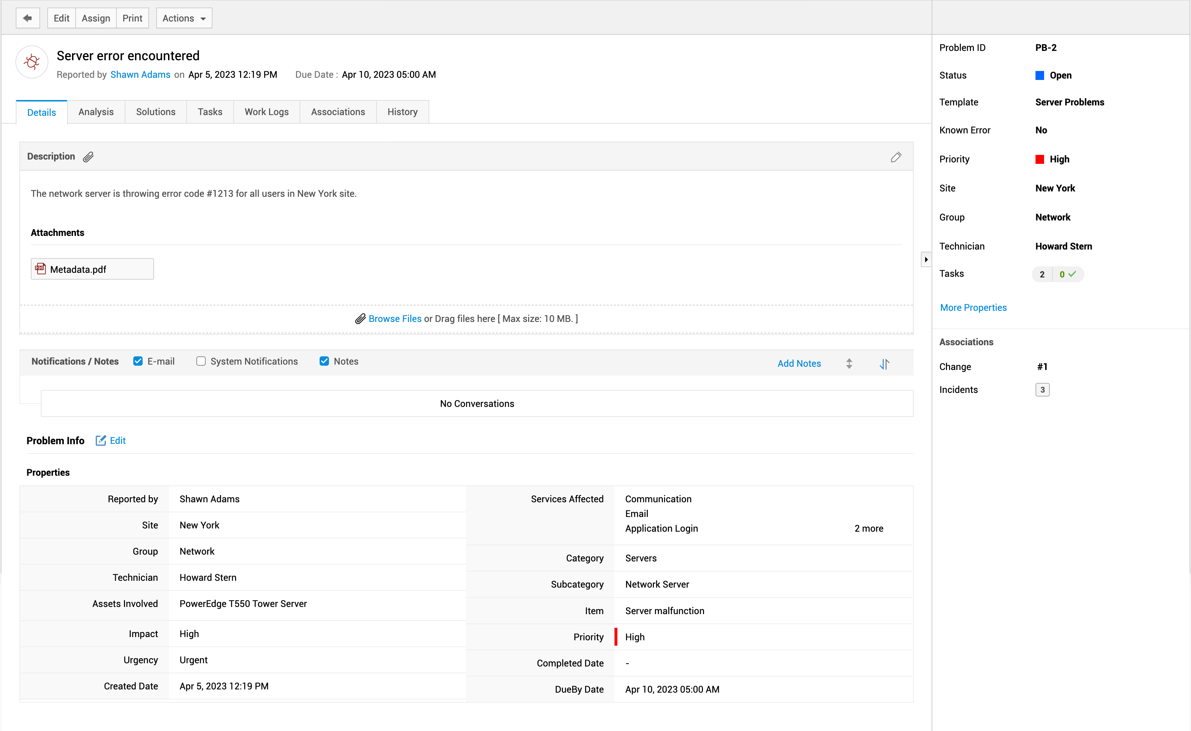Click the paperclip icon beside Description

[88, 157]
